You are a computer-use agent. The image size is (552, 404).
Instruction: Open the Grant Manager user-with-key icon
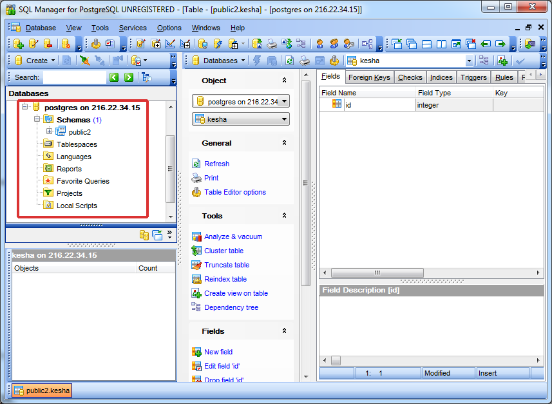click(x=349, y=44)
